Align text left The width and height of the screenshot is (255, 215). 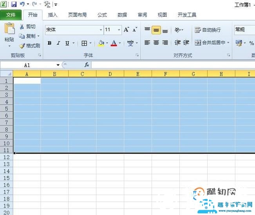[147, 43]
